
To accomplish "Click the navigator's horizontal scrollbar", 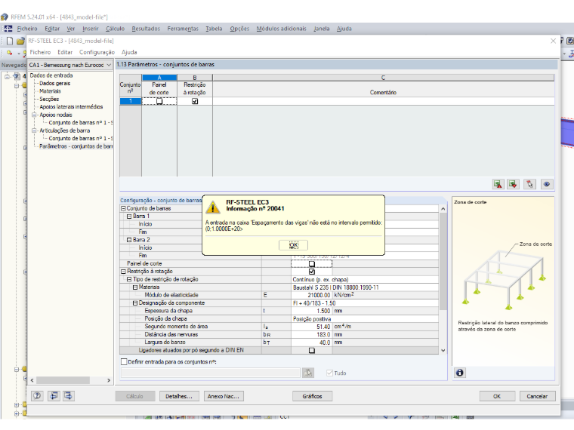I will click(x=70, y=380).
